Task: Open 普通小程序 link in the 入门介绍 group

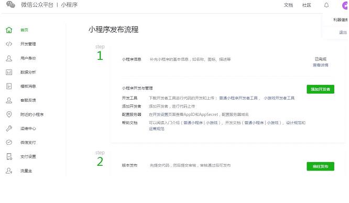Action: tap(193, 123)
